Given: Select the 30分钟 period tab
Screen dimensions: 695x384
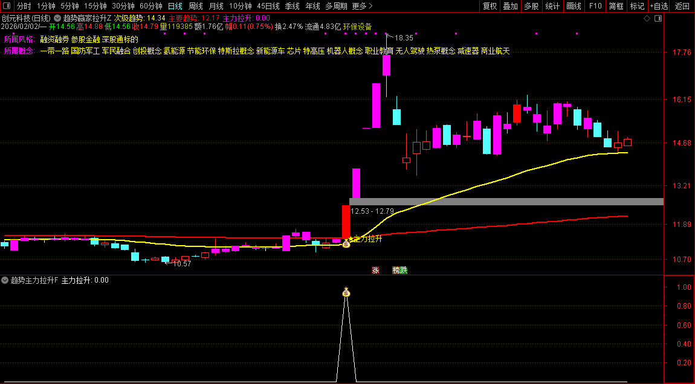Looking at the screenshot, I should (x=123, y=6).
